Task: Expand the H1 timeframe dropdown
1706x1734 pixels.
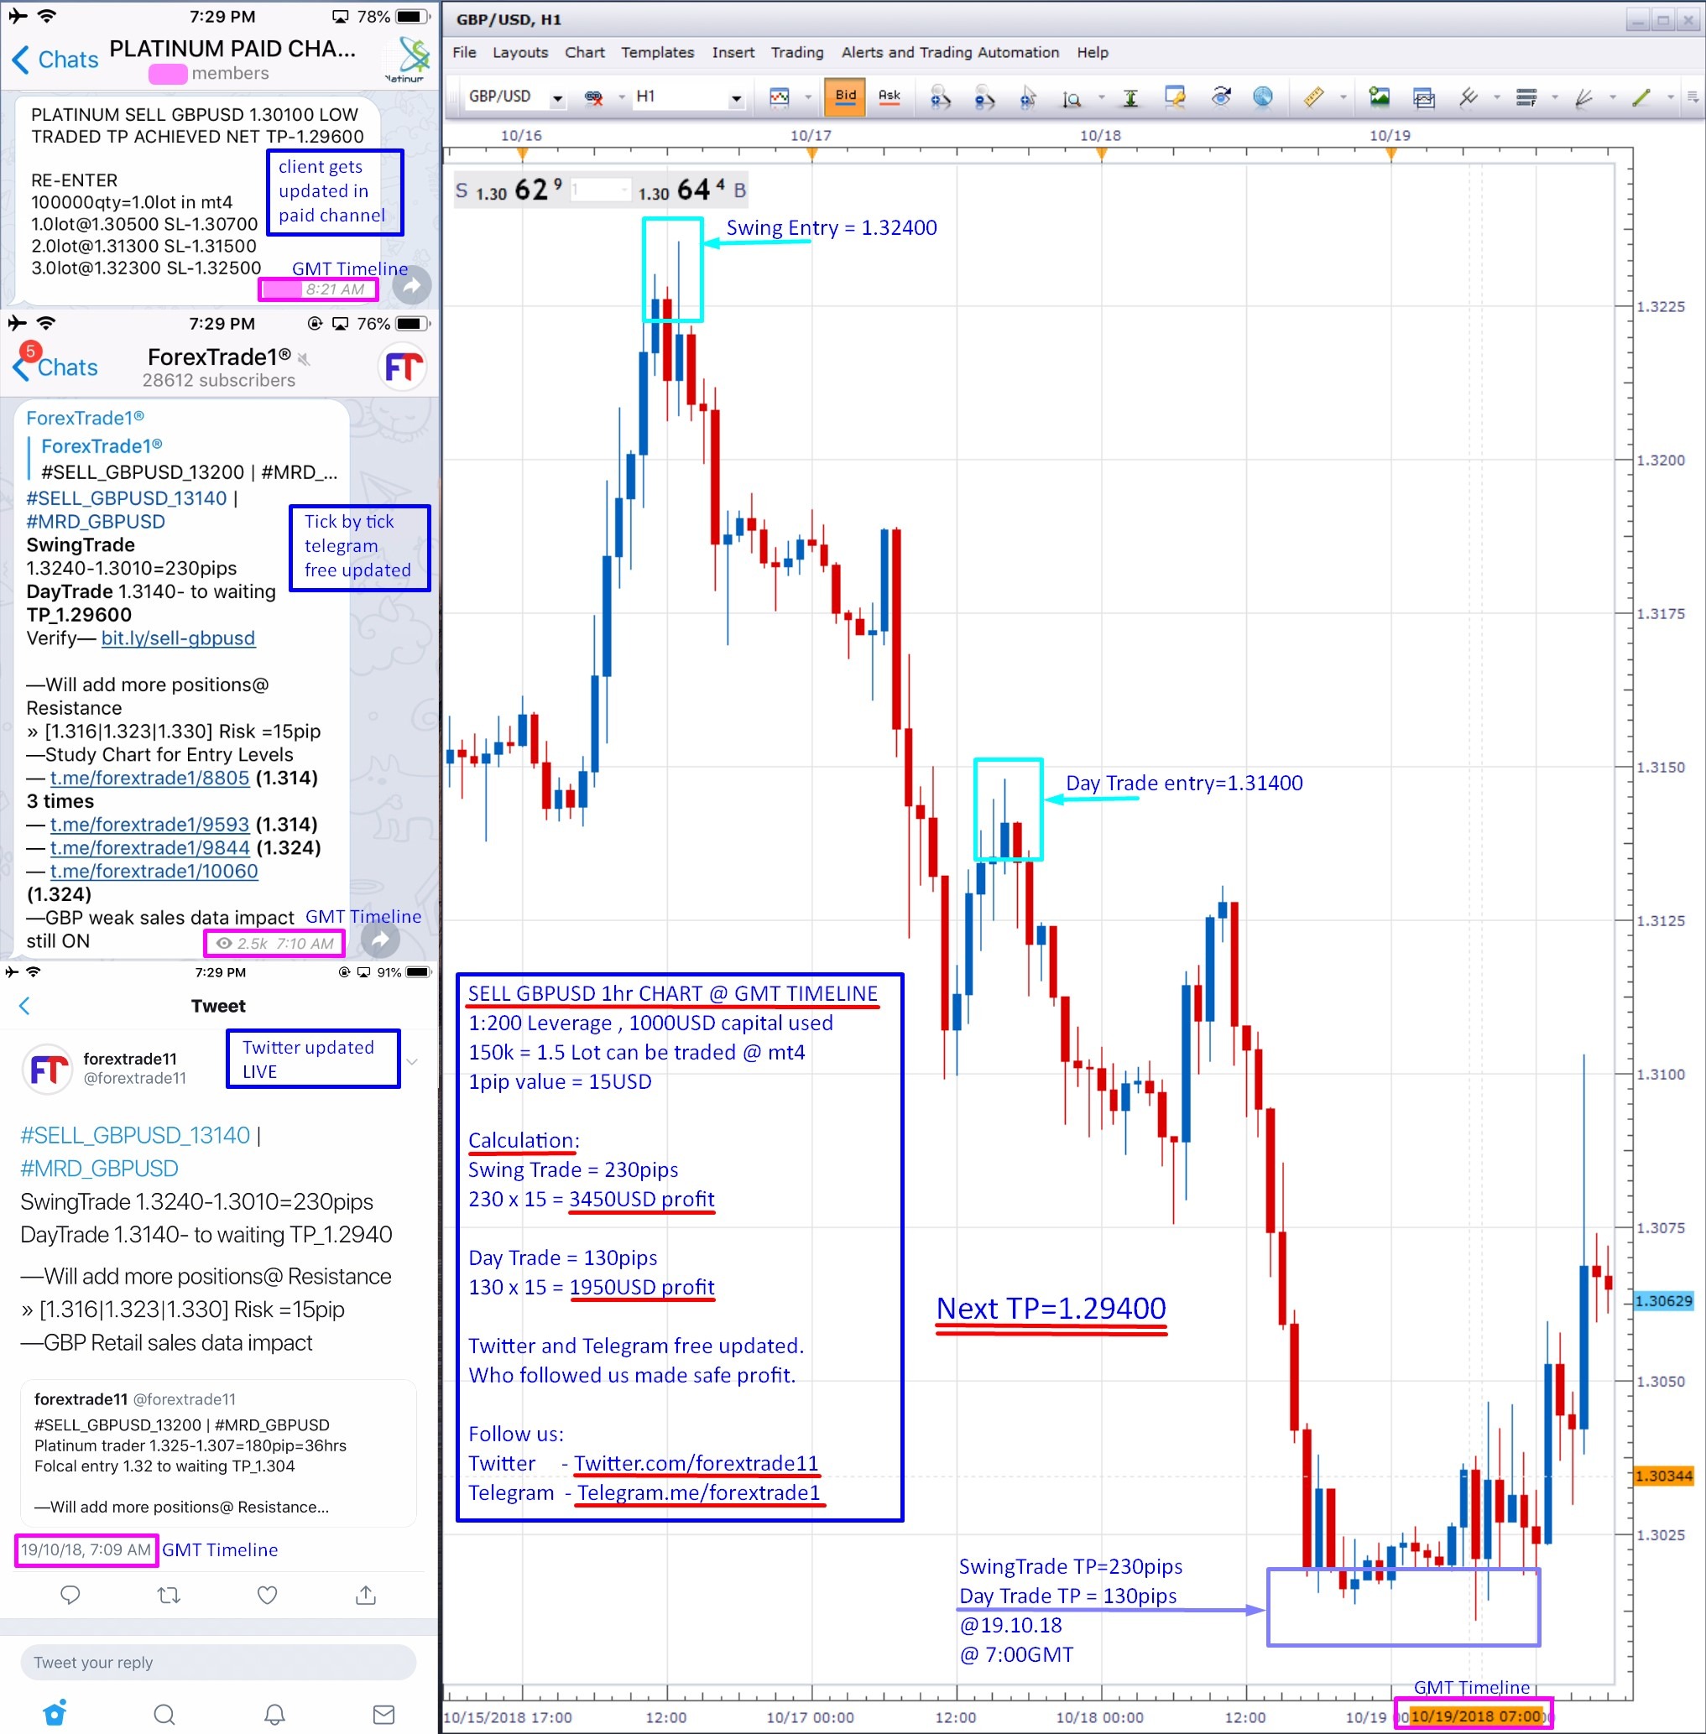Action: pyautogui.click(x=737, y=98)
